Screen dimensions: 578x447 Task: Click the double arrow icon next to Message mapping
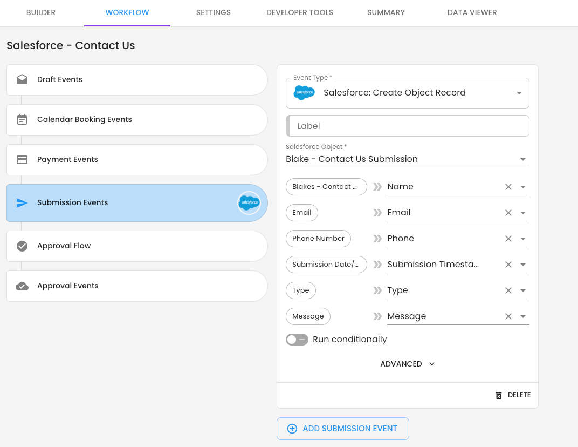pyautogui.click(x=377, y=316)
